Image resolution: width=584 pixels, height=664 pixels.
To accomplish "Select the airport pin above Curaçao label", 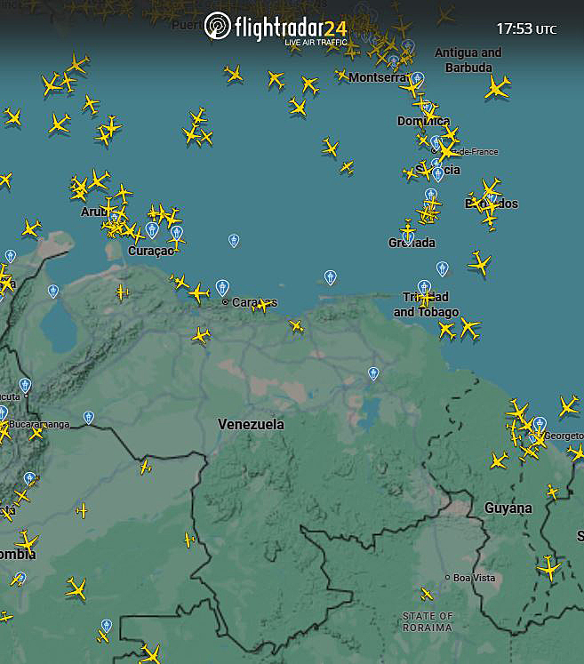I will (152, 230).
